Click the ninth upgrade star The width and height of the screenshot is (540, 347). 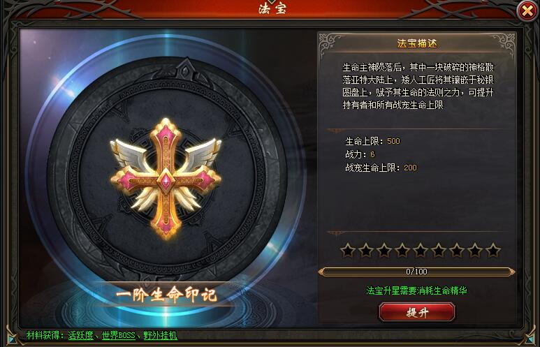493,250
